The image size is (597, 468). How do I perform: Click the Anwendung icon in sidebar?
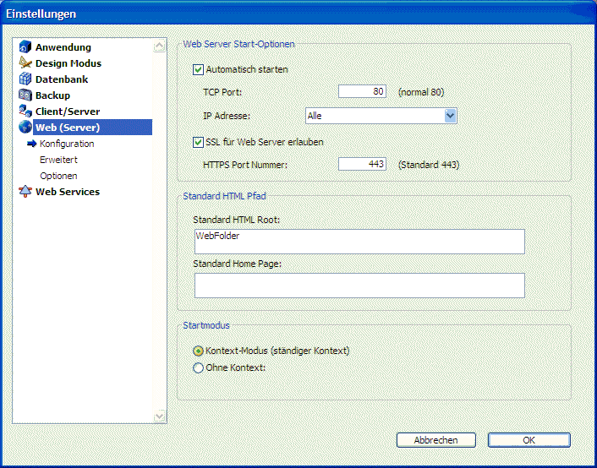point(25,47)
